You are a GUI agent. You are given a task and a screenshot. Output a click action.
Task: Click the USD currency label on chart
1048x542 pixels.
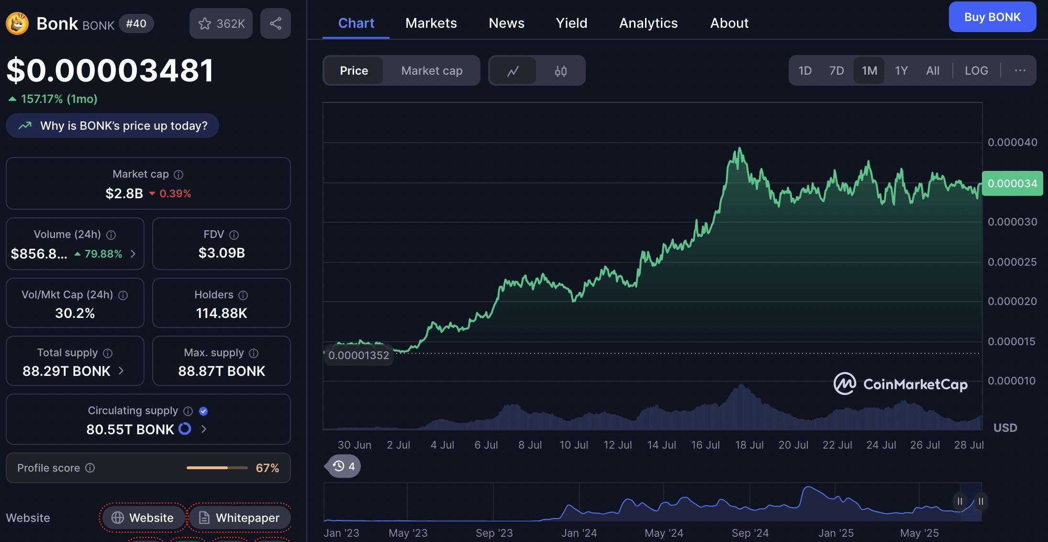pos(1005,428)
